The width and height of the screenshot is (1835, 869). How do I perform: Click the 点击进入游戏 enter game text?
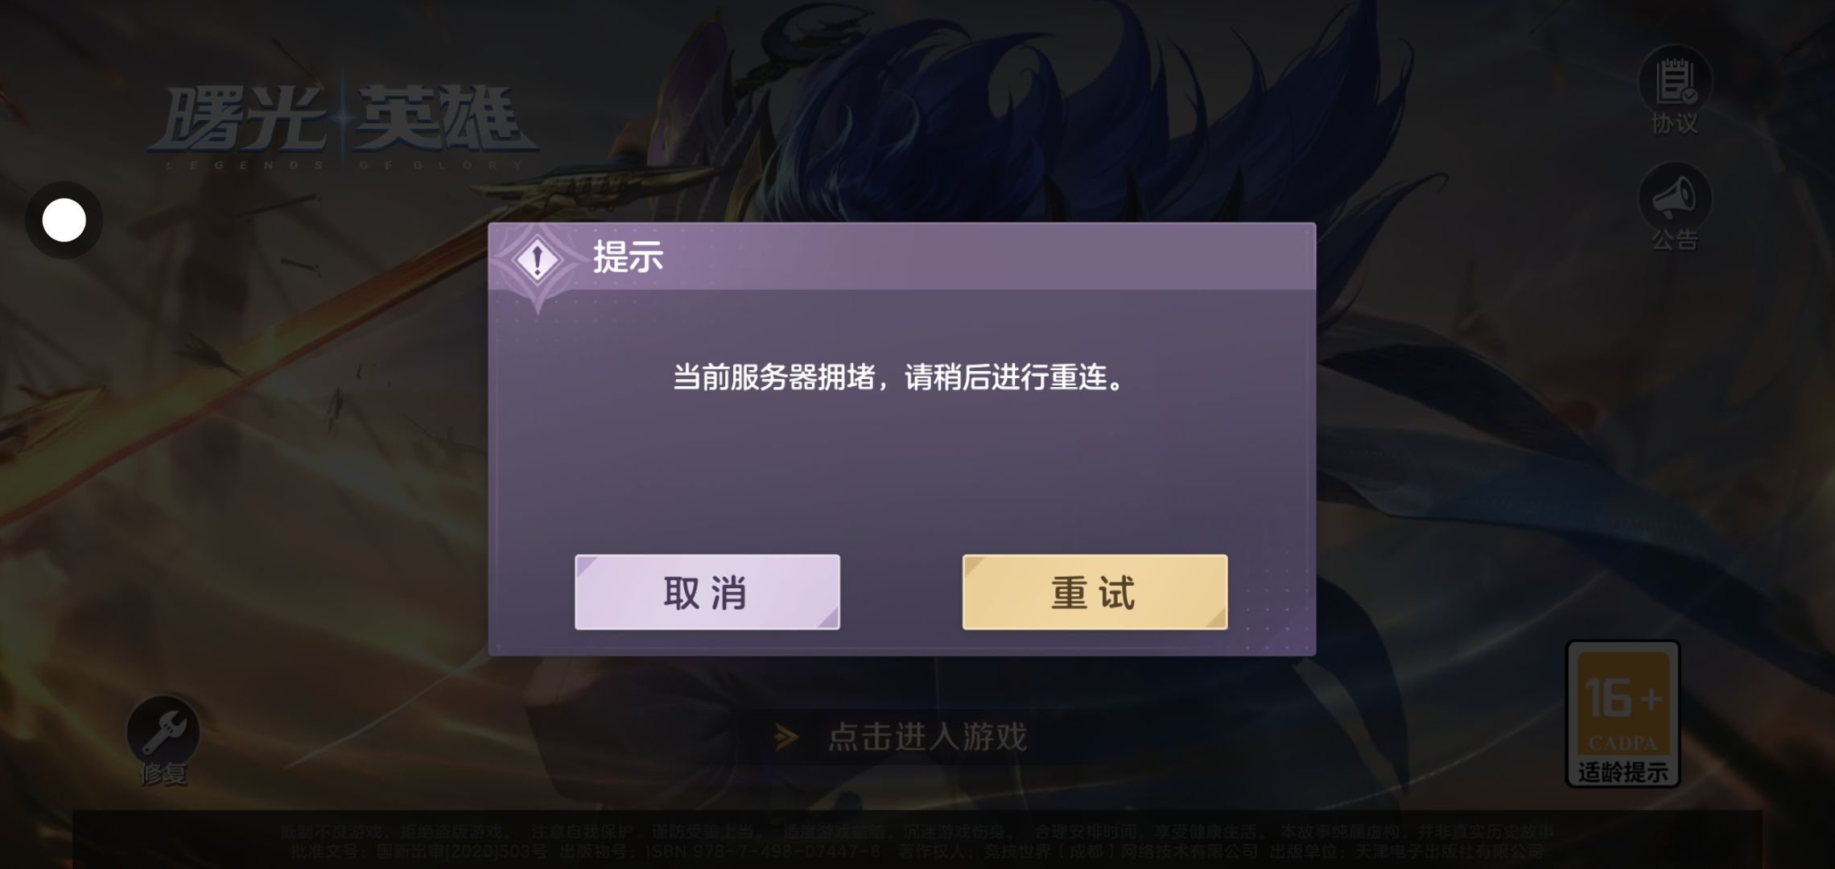(x=928, y=737)
